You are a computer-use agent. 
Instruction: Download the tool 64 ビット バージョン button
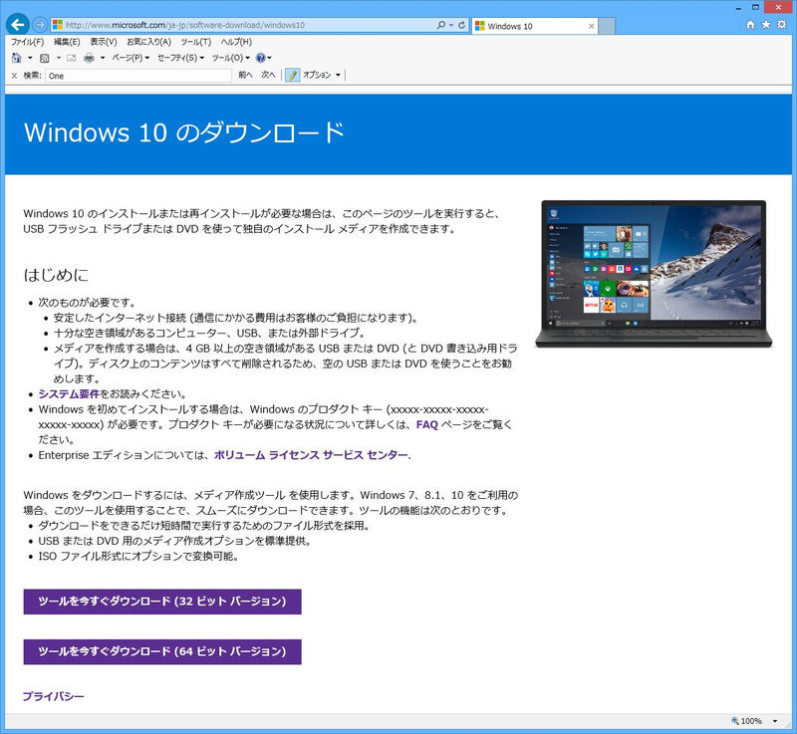162,651
